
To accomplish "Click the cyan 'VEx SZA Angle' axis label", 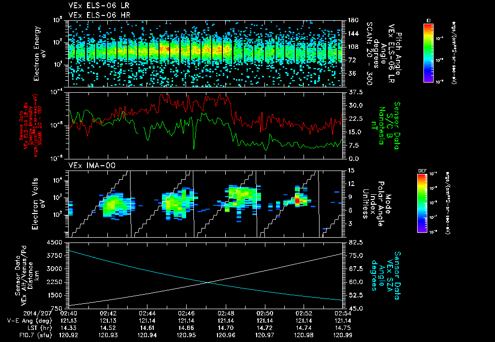I will point(386,276).
